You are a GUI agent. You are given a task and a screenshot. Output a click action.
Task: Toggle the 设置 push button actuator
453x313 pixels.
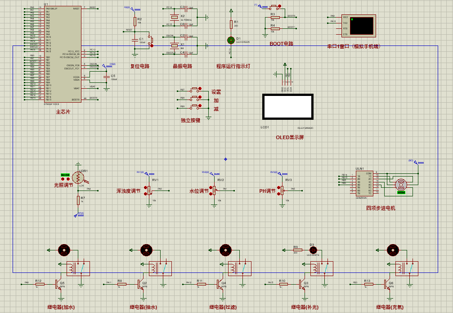click(x=200, y=89)
